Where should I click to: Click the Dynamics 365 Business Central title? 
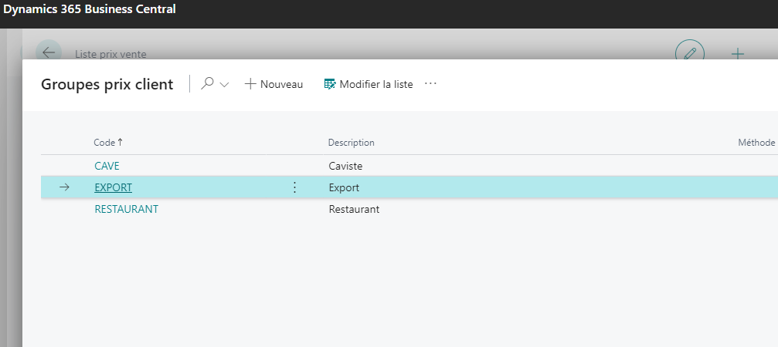click(x=90, y=9)
